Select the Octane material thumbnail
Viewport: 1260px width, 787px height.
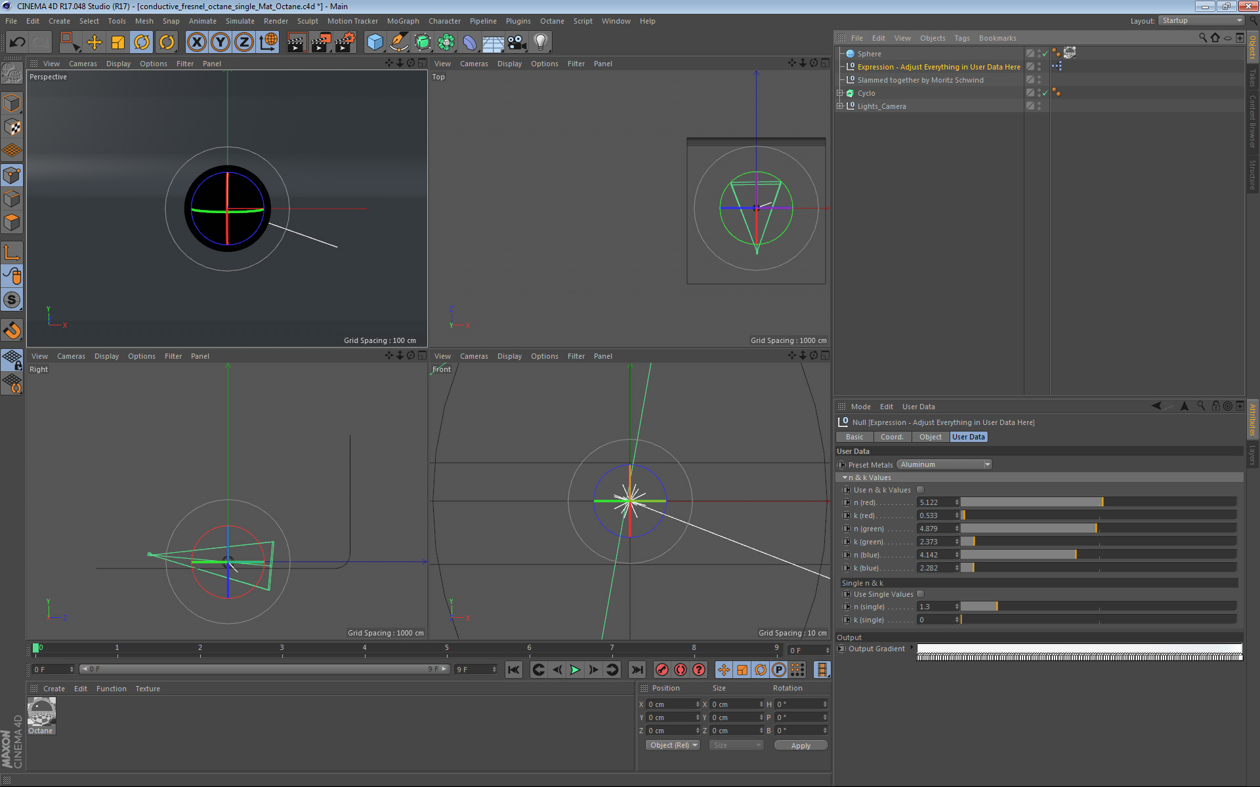(41, 713)
